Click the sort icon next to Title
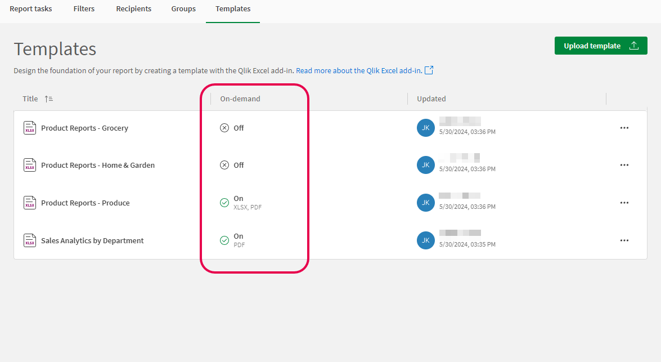 click(x=48, y=99)
